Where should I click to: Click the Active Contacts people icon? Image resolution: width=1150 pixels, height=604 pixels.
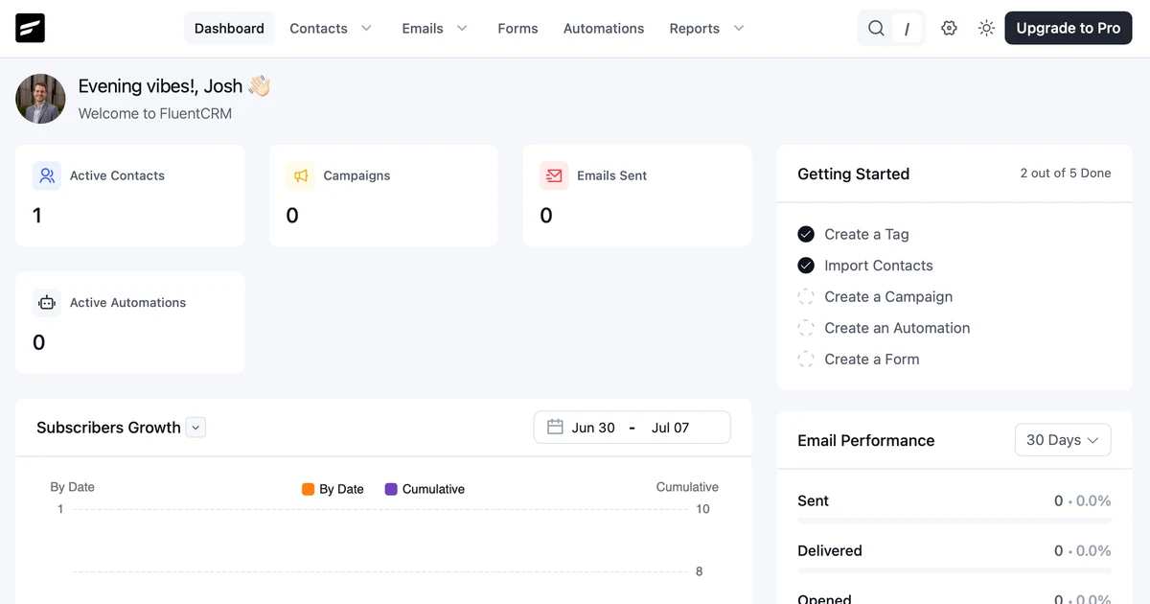coord(47,175)
